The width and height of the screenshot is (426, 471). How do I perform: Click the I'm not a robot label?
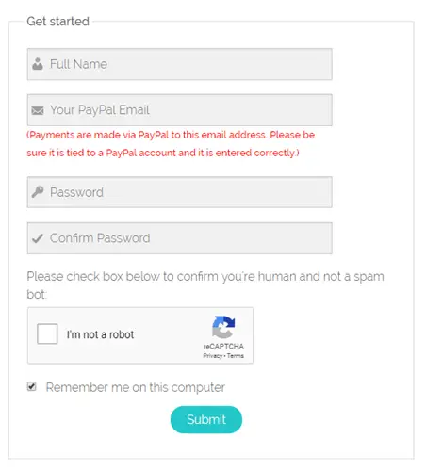(100, 334)
